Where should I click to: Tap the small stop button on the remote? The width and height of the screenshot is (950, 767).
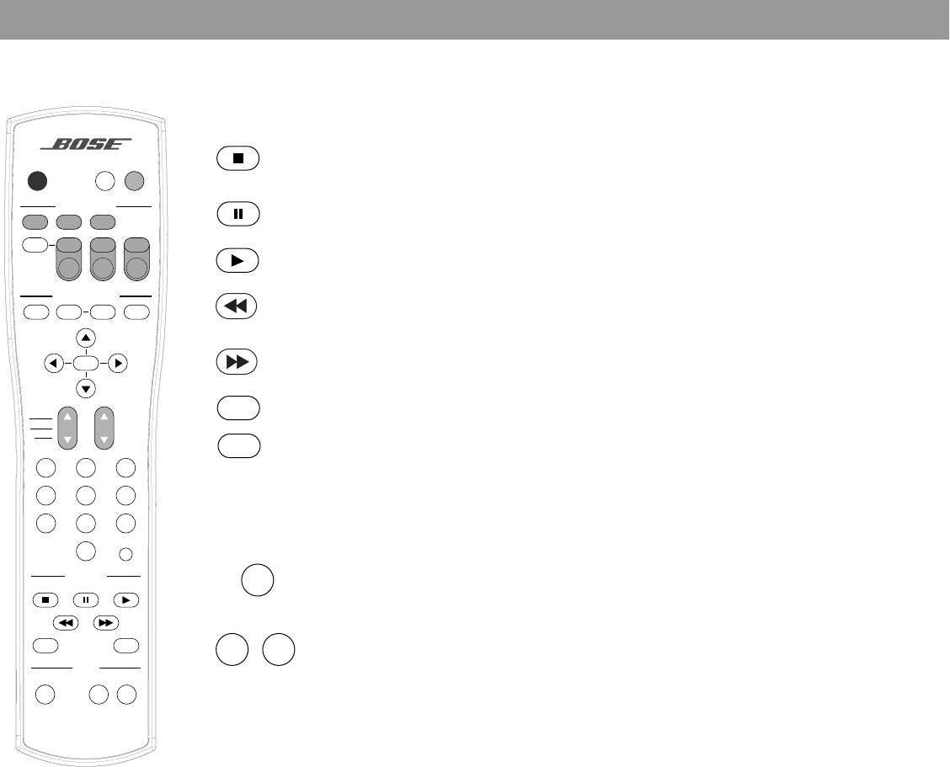45,599
